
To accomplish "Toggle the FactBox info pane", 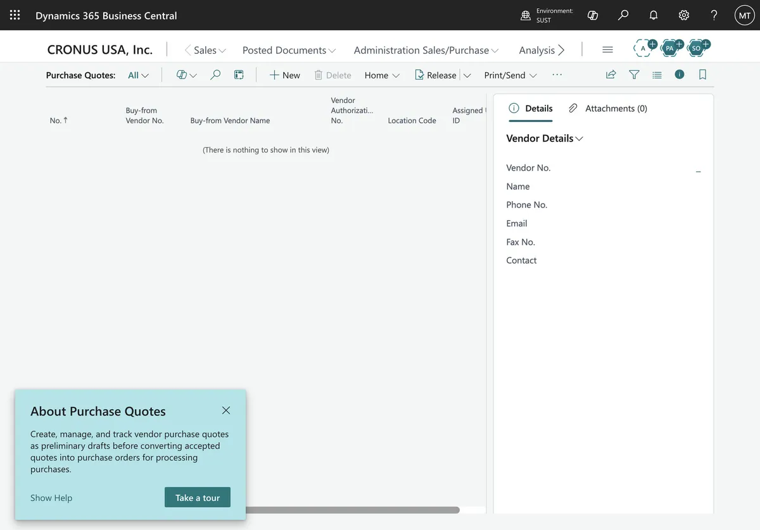I will coord(680,74).
